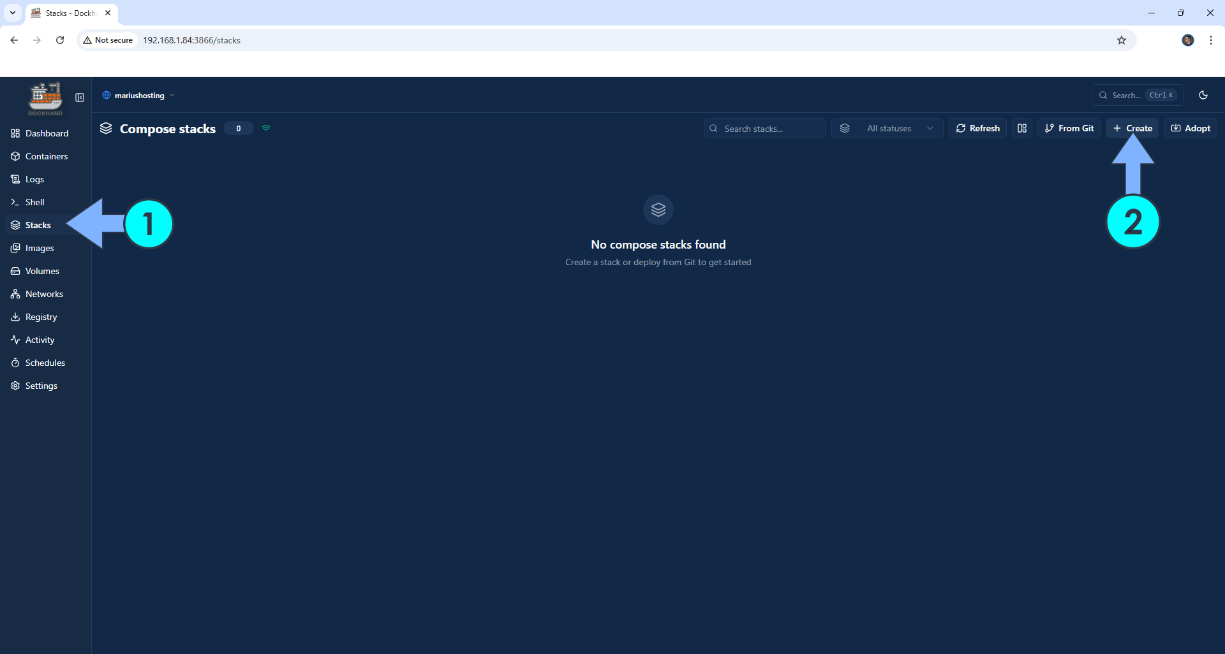Open Dashboard from the sidebar
This screenshot has width=1225, height=654.
(x=46, y=133)
